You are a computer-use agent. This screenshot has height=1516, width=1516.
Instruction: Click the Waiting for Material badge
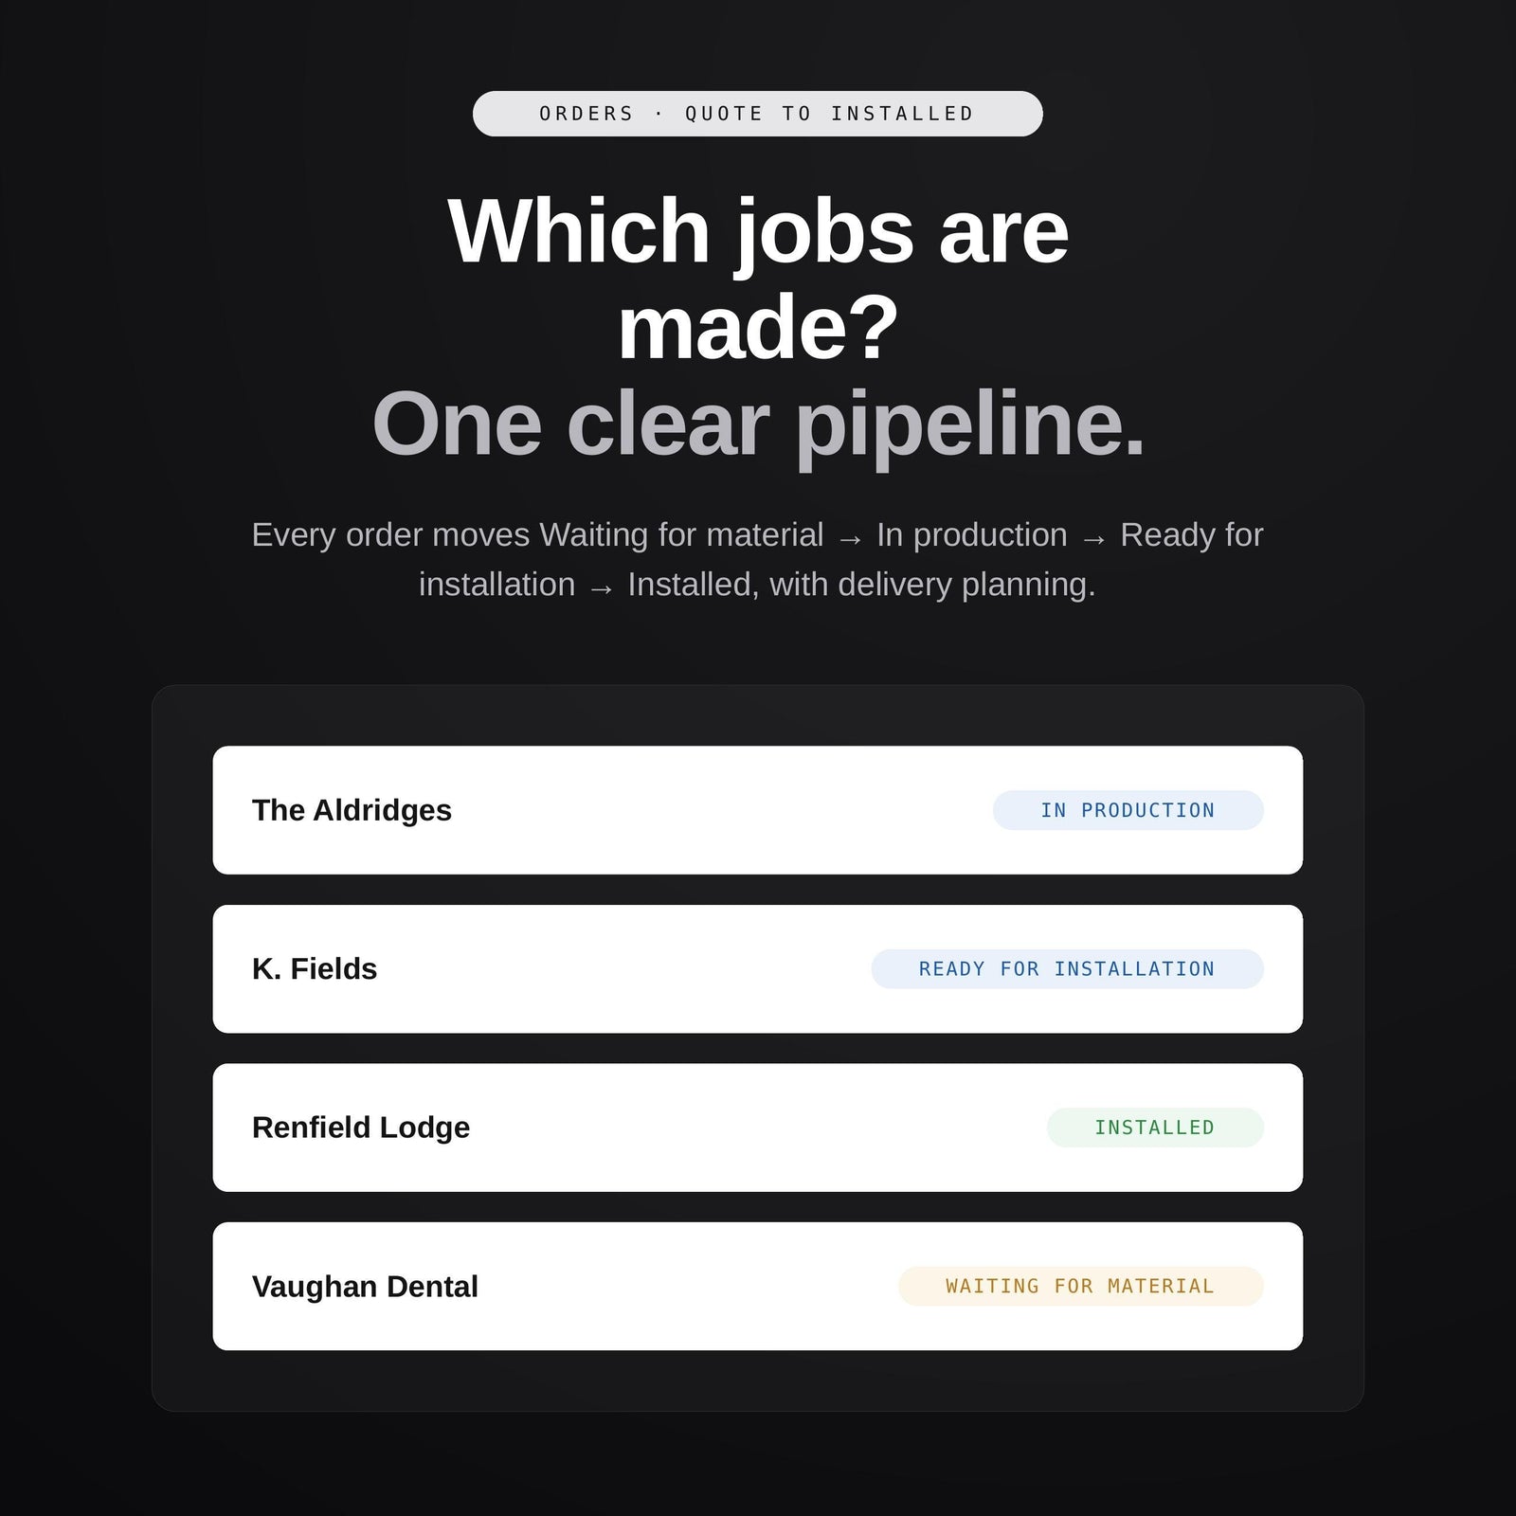pyautogui.click(x=1080, y=1286)
